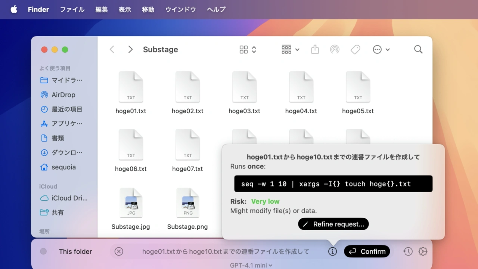Open Substage settings gear icon

tap(423, 251)
